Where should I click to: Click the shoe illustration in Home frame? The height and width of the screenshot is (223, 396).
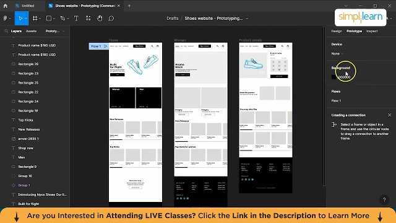(x=143, y=64)
